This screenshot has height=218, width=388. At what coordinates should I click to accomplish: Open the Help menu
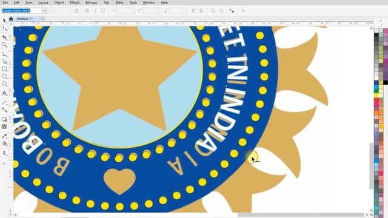[164, 2]
